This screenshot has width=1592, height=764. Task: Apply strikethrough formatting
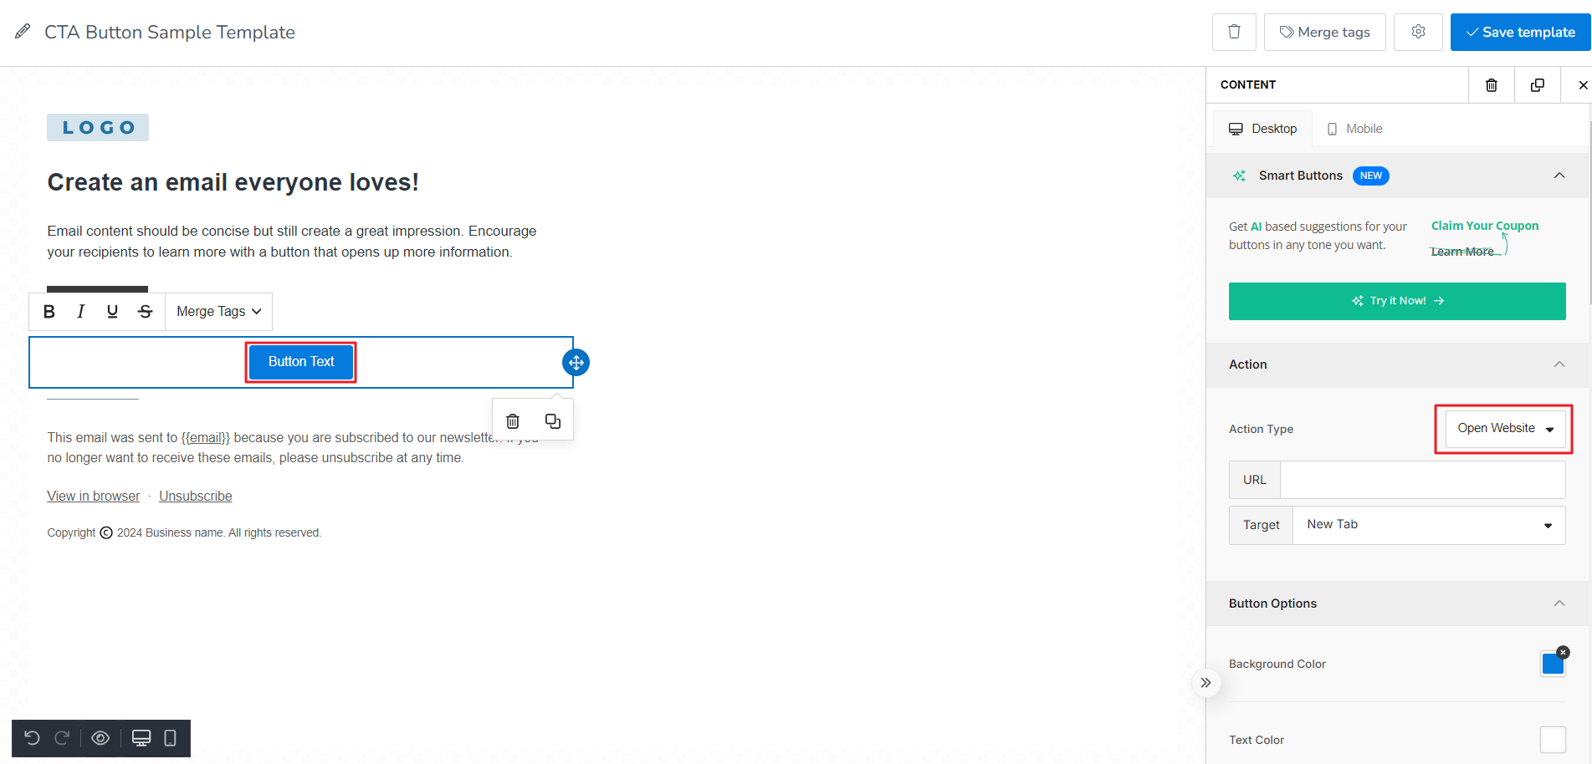coord(145,311)
